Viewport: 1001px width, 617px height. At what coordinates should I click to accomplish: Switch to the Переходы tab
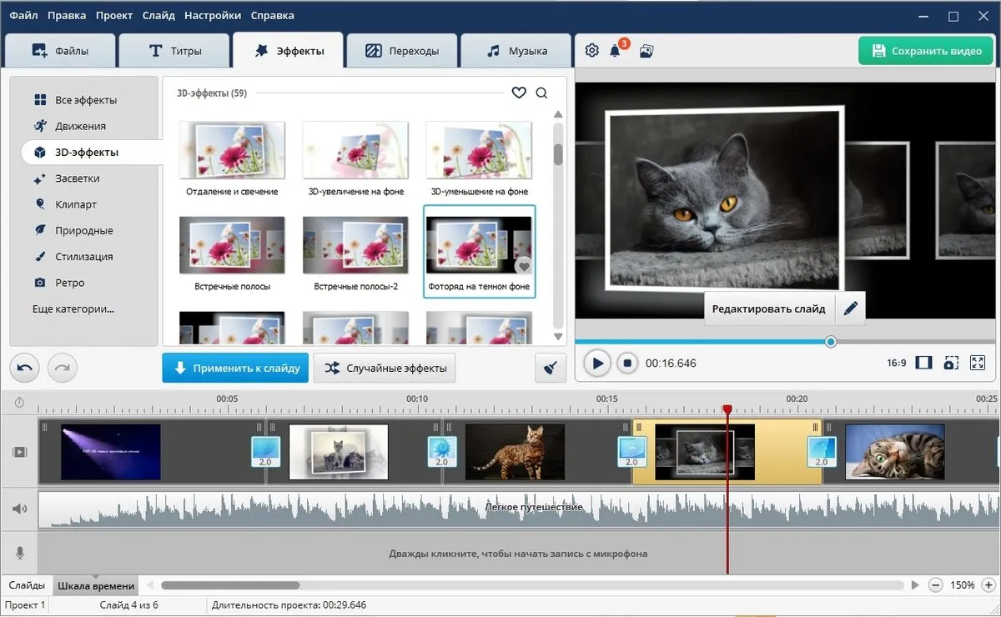[402, 51]
